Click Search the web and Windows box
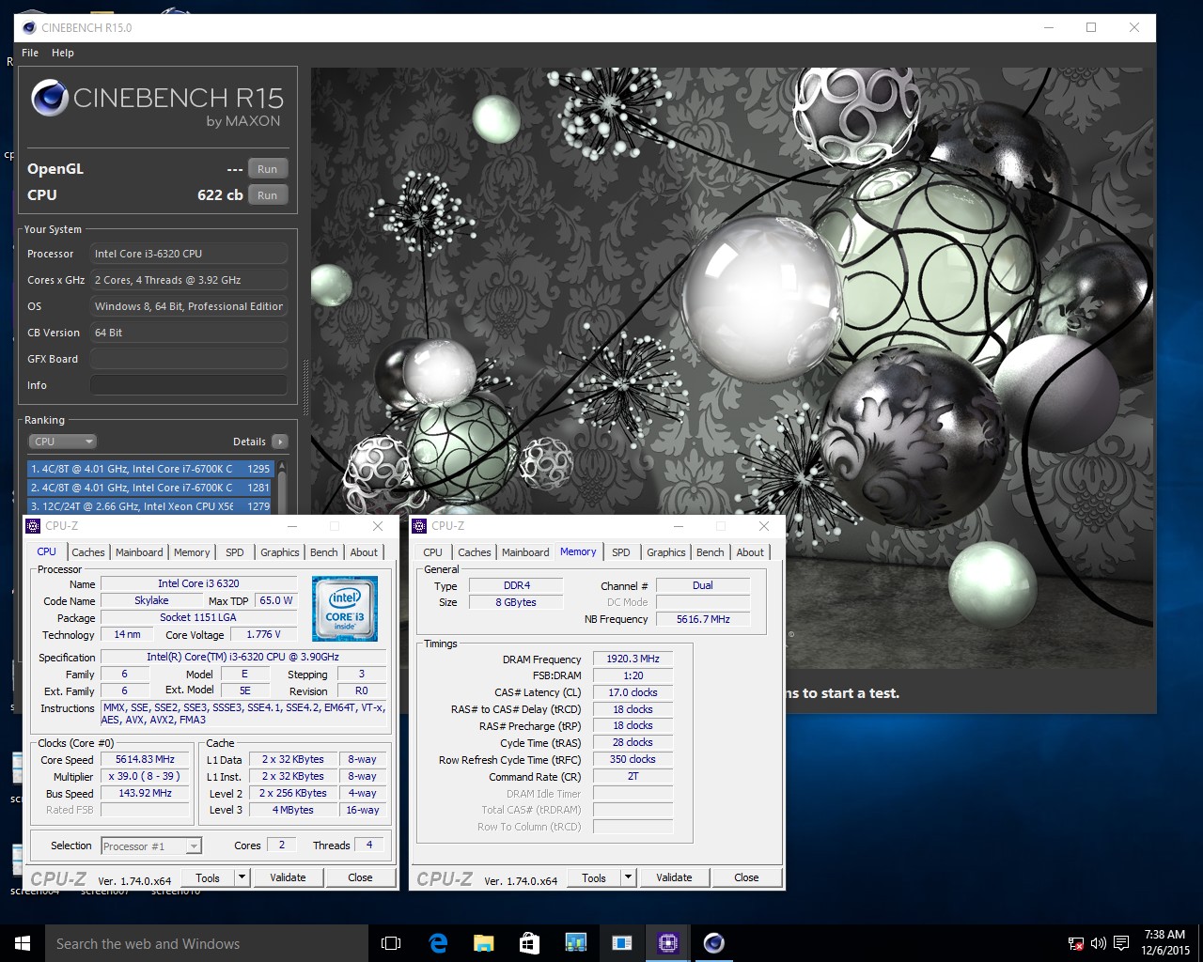The width and height of the screenshot is (1203, 962). pos(207,943)
